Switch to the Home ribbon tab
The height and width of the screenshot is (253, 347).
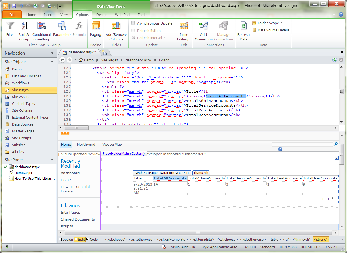point(31,15)
